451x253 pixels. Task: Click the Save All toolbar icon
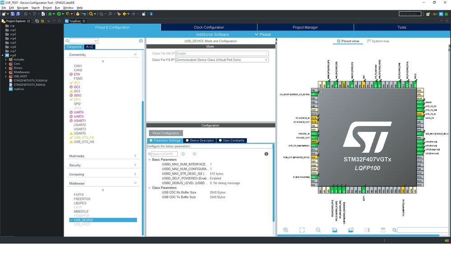[x=18, y=14]
